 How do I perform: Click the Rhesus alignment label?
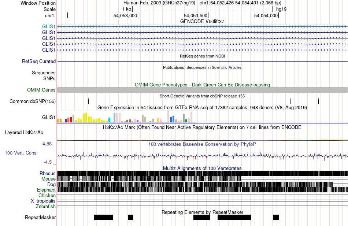pos(48,173)
